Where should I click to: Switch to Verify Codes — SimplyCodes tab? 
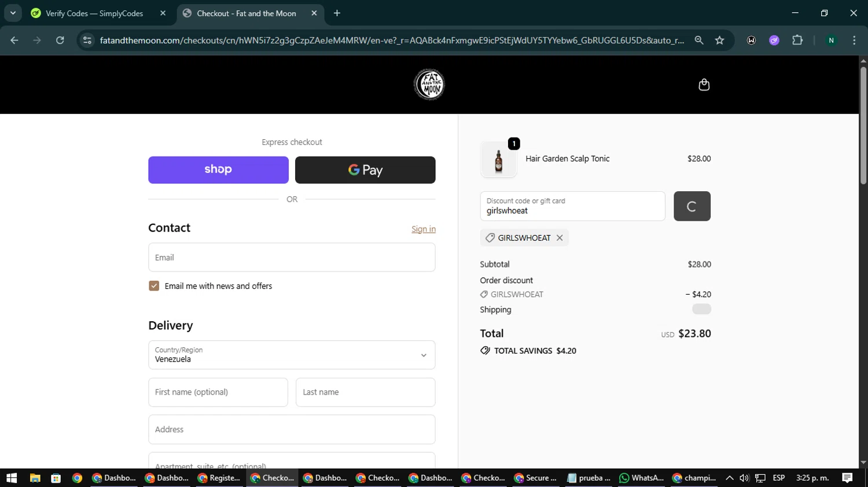pyautogui.click(x=98, y=13)
